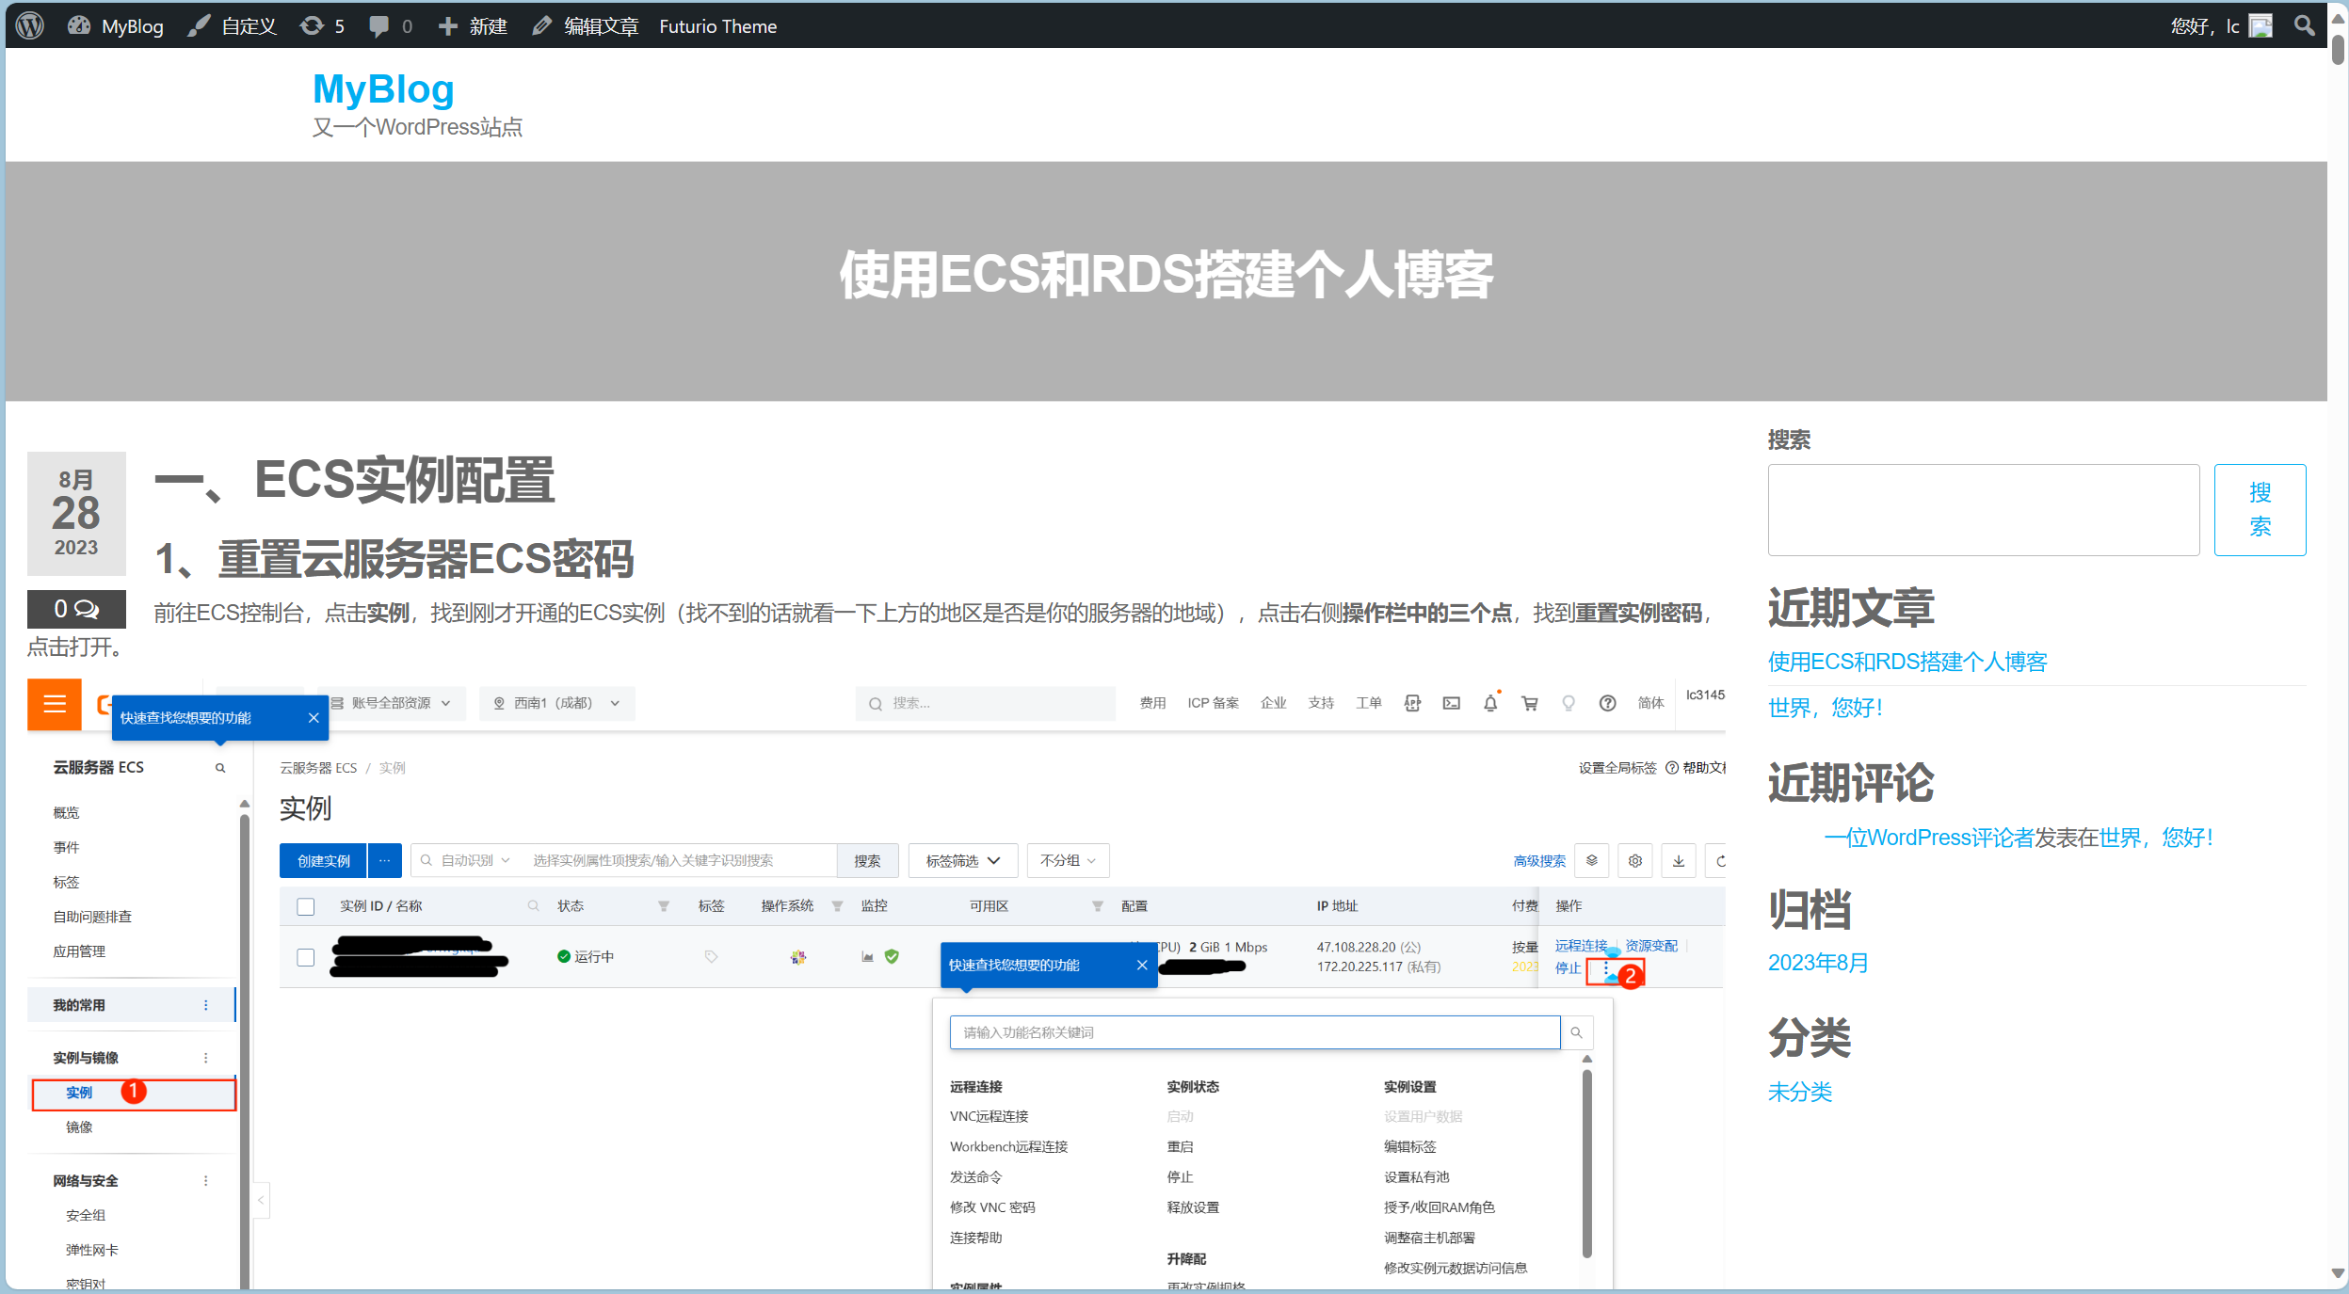Open the 您好, lc account menu
This screenshot has width=2349, height=1294.
2221,26
